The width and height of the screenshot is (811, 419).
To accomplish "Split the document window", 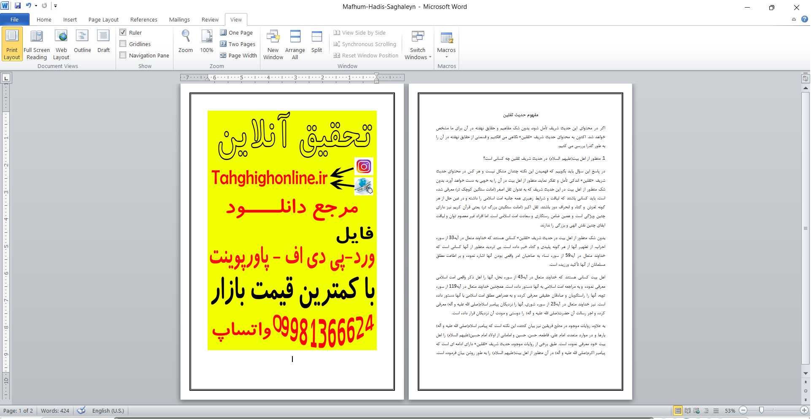I will click(x=317, y=41).
